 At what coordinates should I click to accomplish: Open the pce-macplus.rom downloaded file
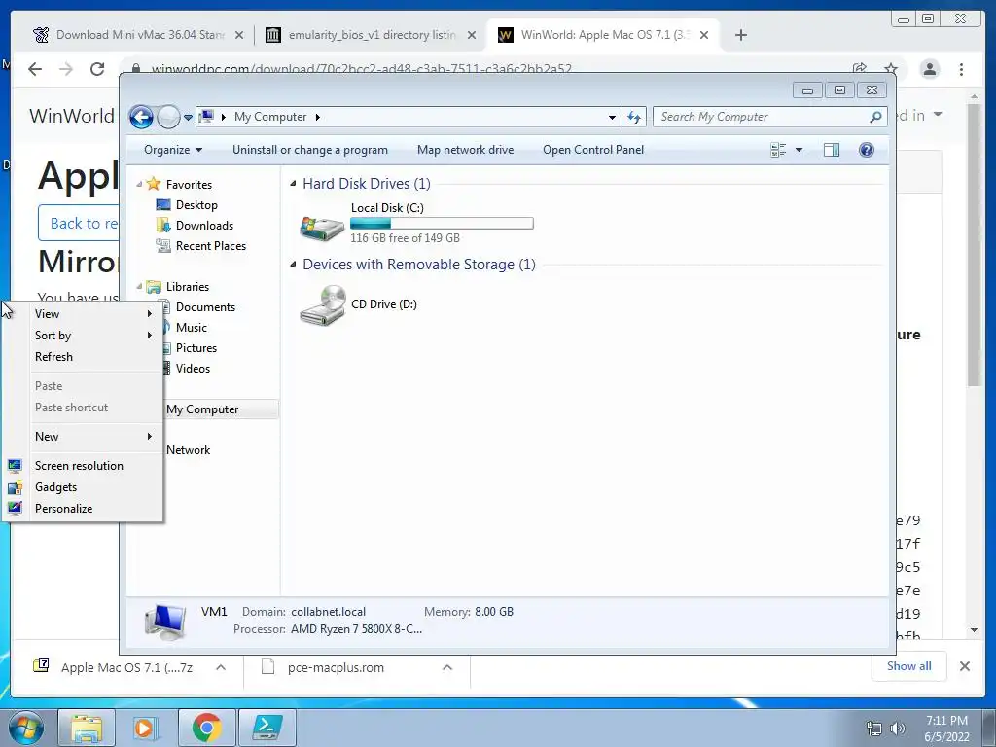(x=336, y=667)
